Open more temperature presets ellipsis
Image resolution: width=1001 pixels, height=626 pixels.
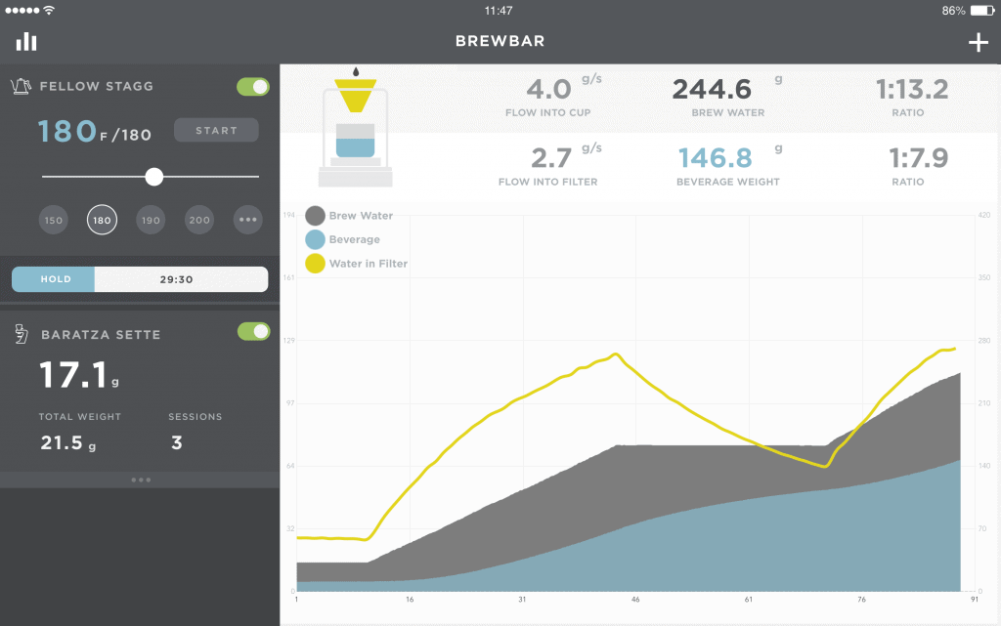(x=248, y=220)
